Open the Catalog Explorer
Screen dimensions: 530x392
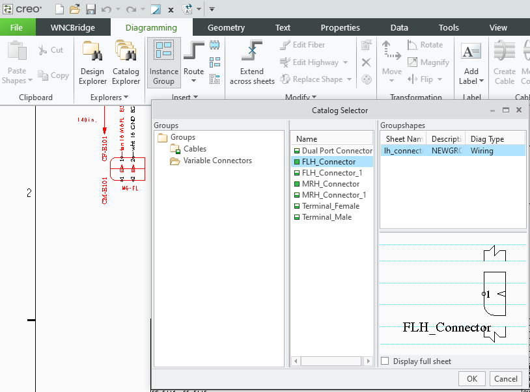(126, 63)
